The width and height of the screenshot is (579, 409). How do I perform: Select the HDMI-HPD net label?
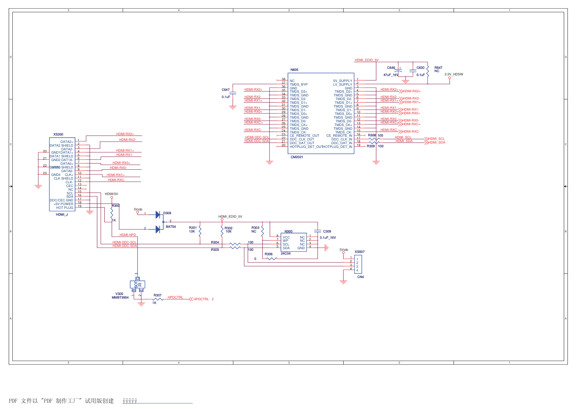click(x=128, y=235)
